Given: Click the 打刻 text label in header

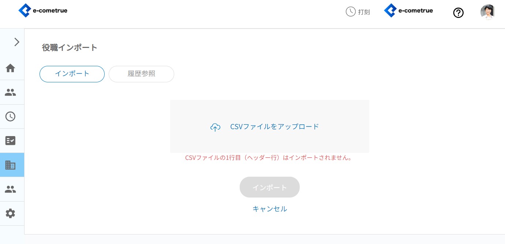Looking at the screenshot, I should pyautogui.click(x=364, y=12).
